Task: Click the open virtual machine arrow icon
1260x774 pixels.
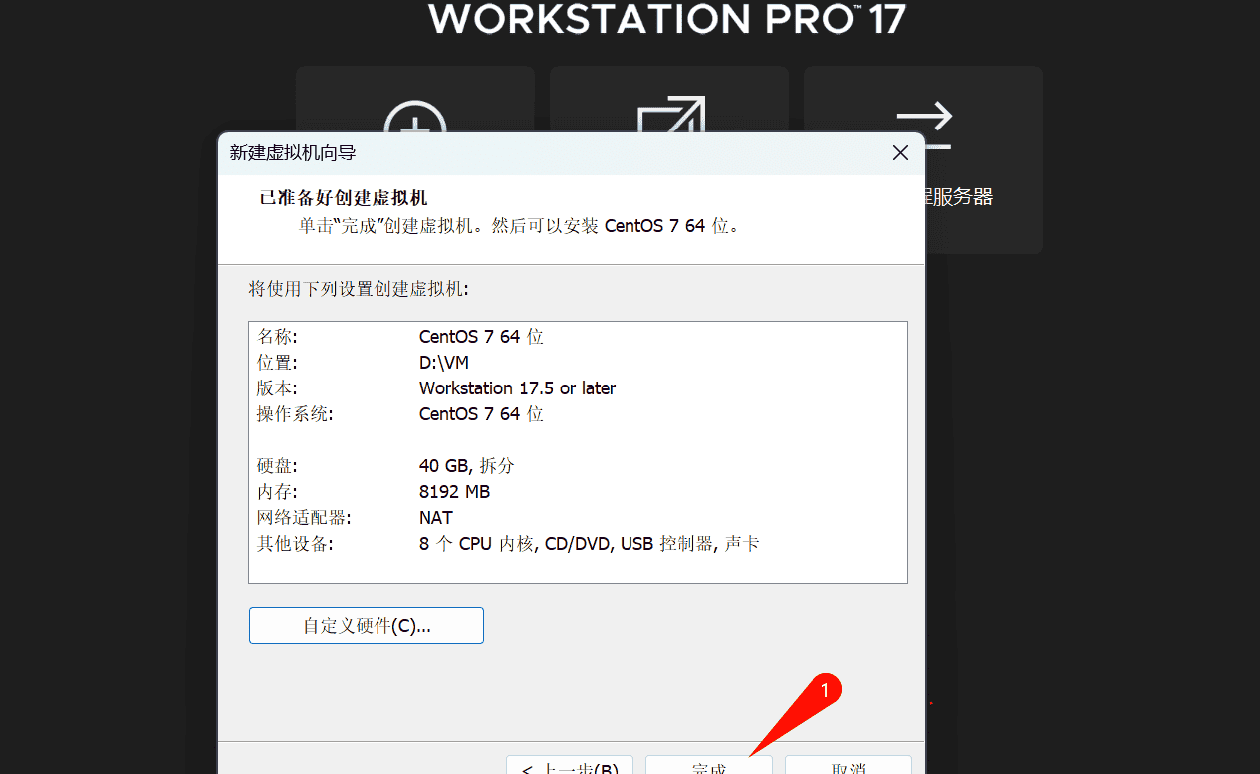Action: pyautogui.click(x=670, y=115)
